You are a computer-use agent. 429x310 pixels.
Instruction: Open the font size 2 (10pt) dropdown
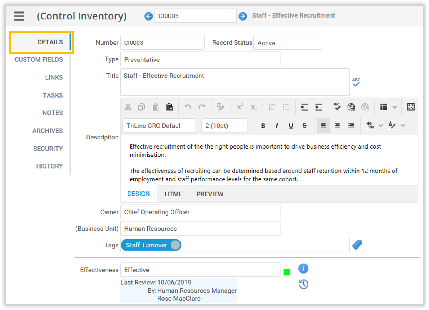(x=224, y=126)
